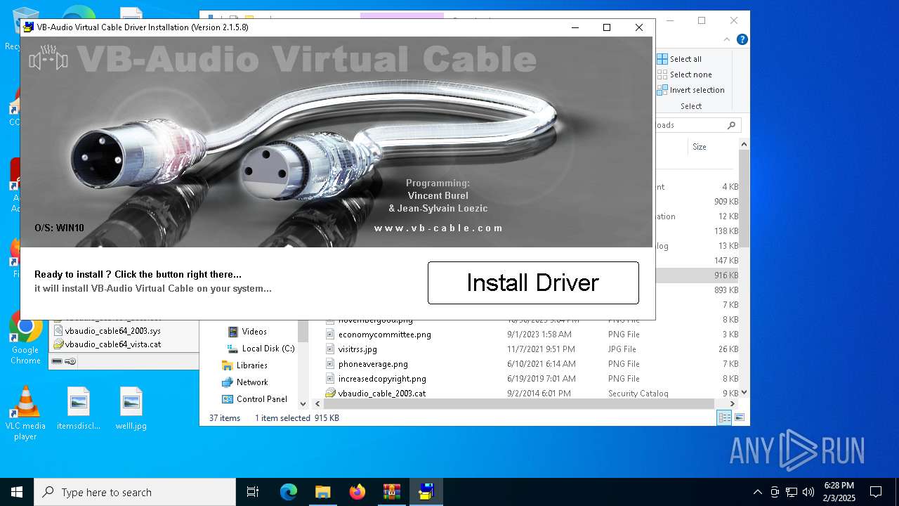
Task: Select file vbaudio_cable_2003.cat
Action: [382, 394]
